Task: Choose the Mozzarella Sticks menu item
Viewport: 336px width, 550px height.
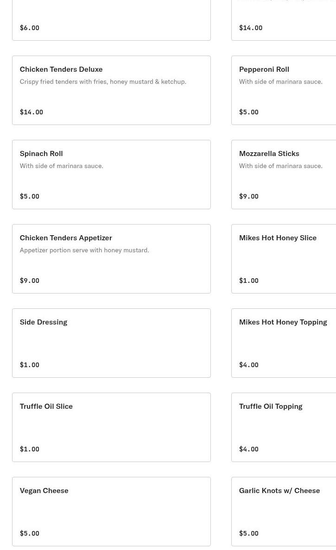Action: (x=284, y=175)
